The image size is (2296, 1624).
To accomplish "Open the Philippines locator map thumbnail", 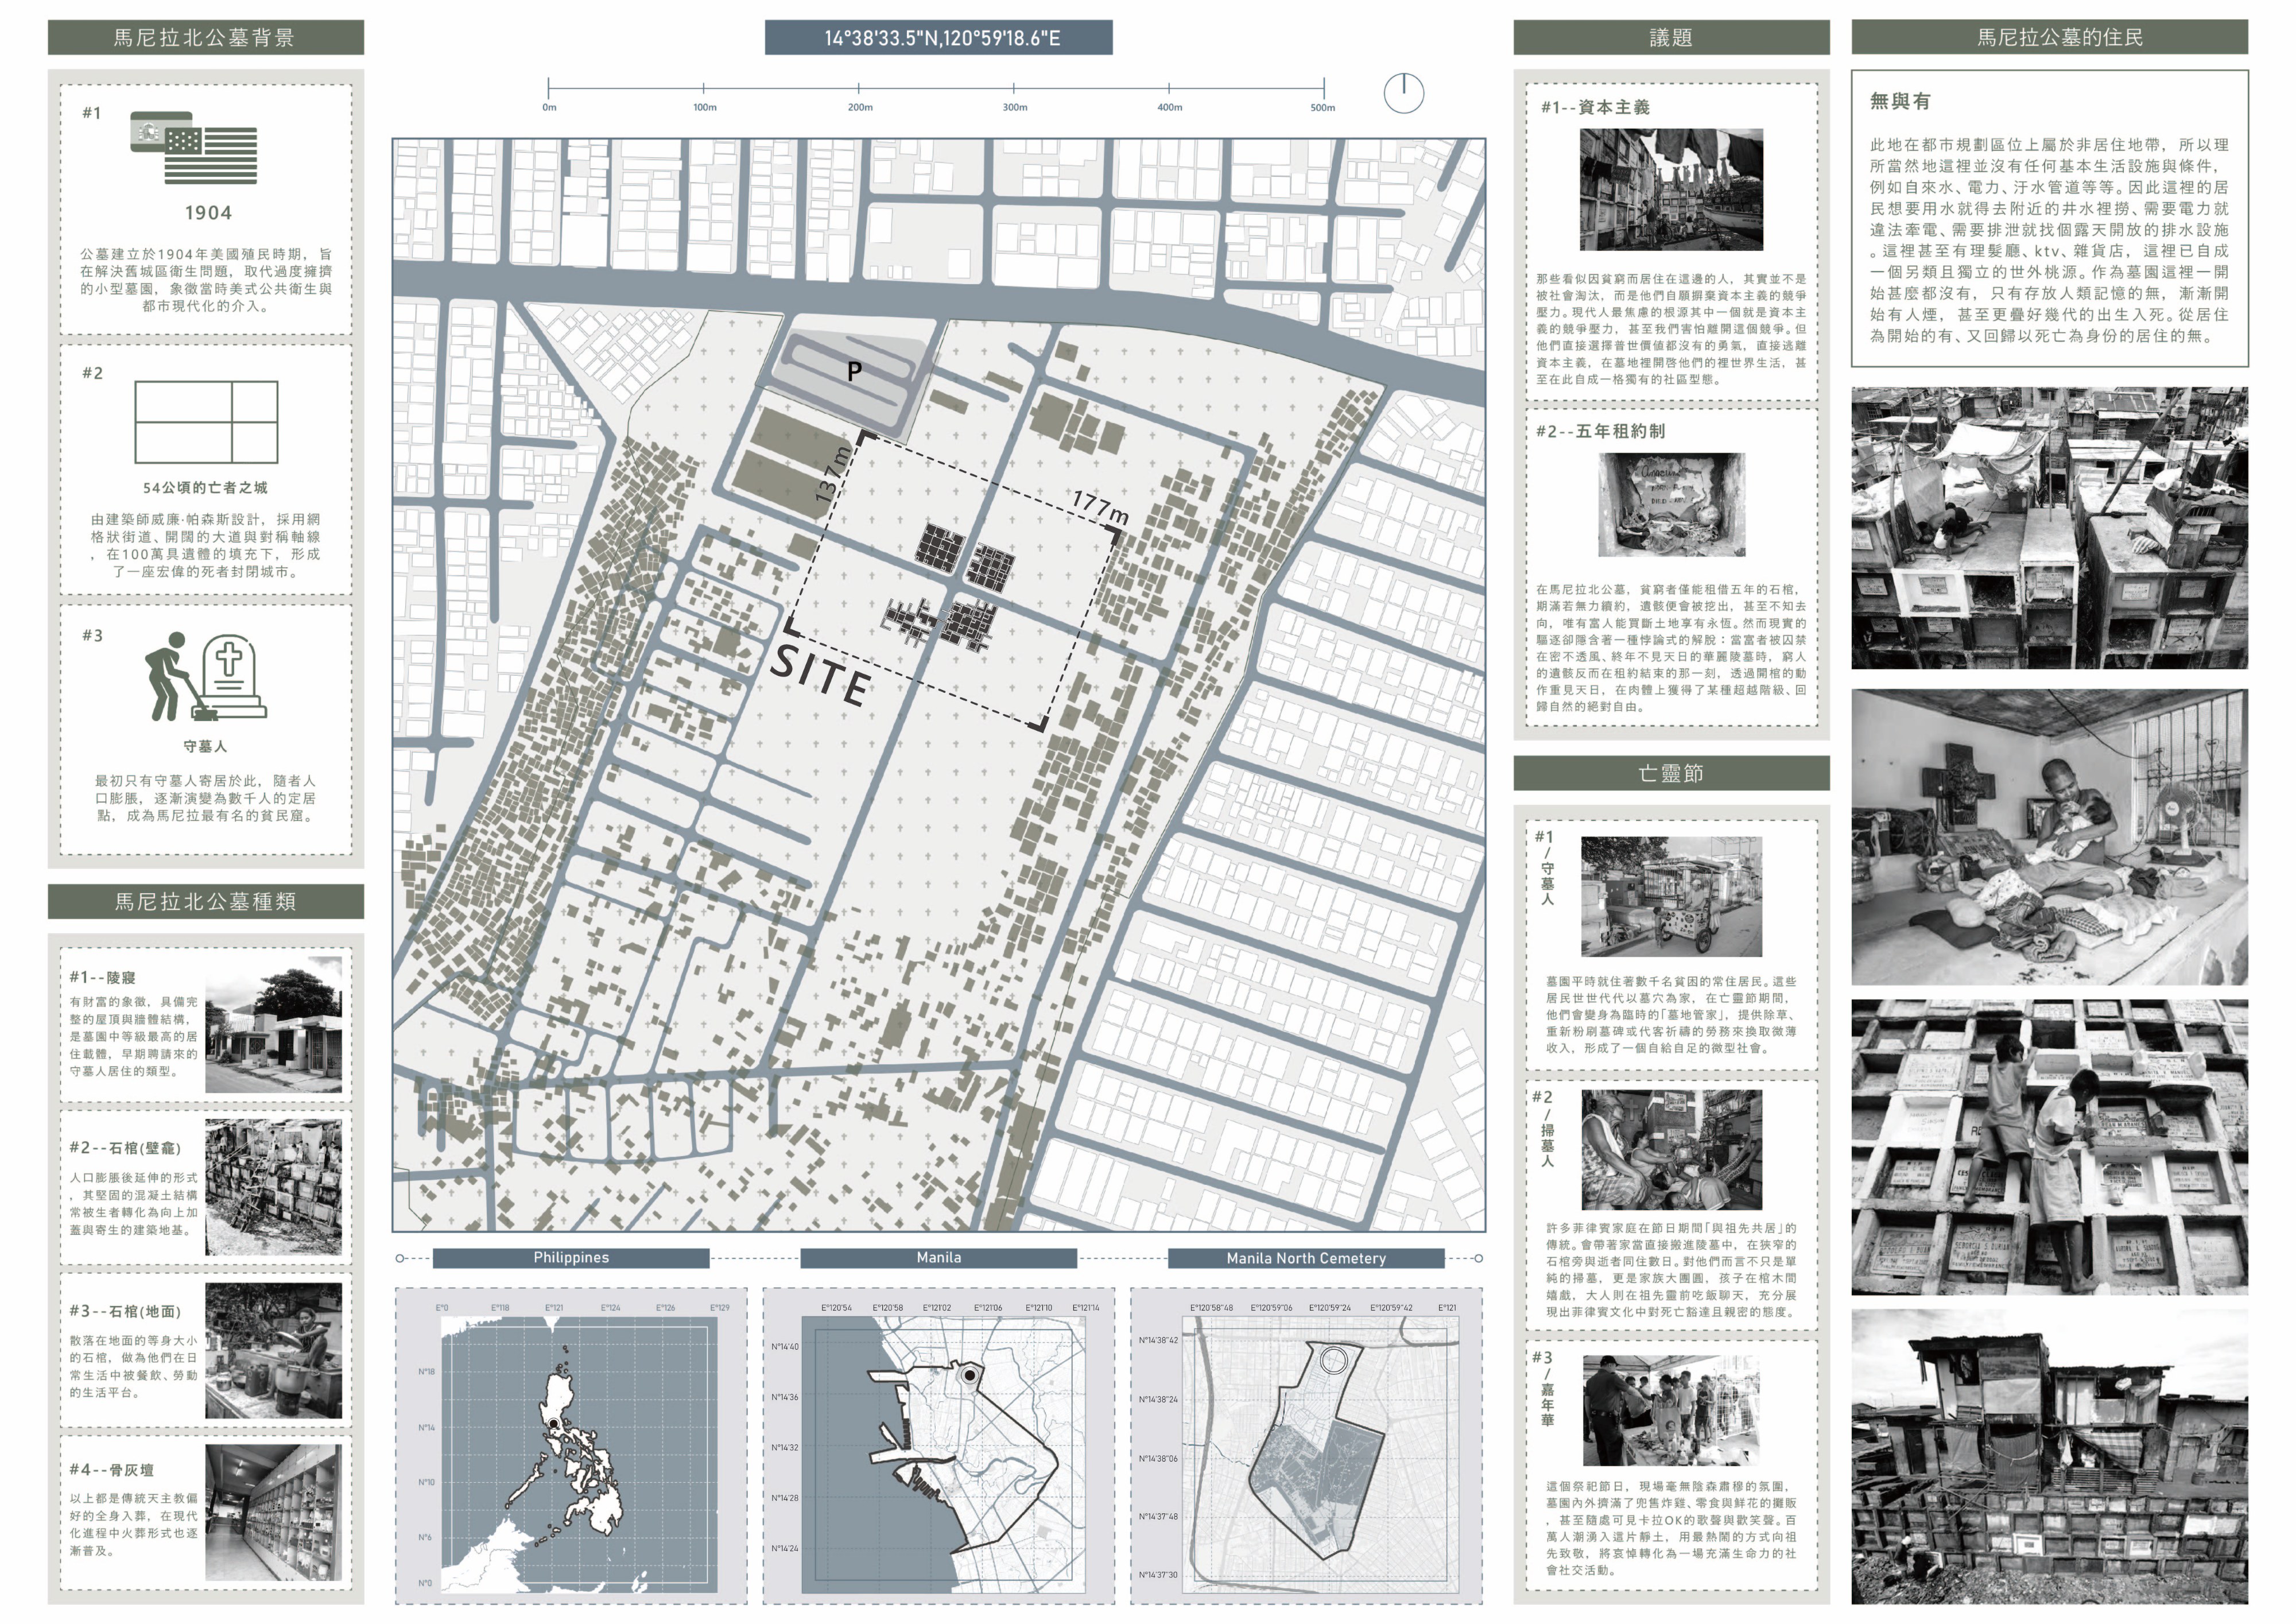I will coord(579,1455).
